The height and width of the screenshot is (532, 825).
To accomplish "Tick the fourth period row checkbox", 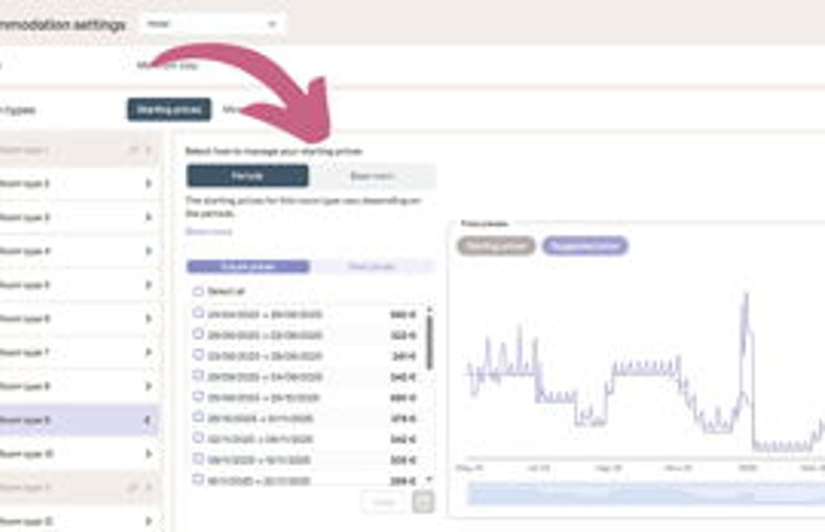I will click(x=198, y=375).
